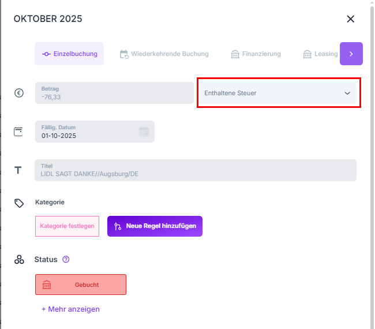Click the Kategorie tag icon
This screenshot has width=375, height=329.
point(19,203)
